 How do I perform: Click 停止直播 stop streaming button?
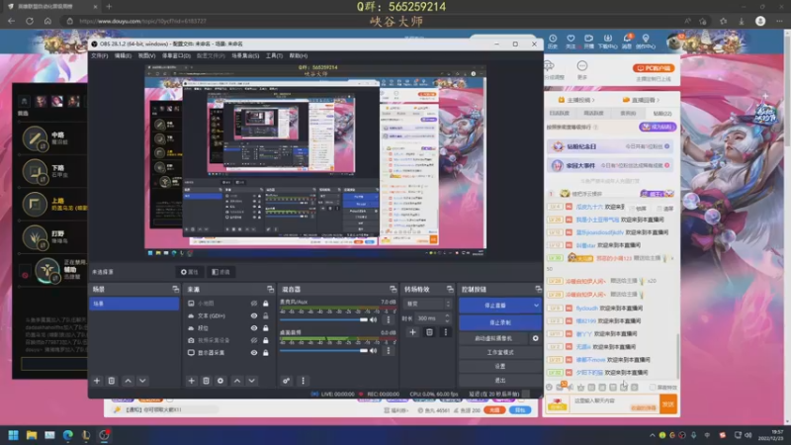click(x=495, y=306)
